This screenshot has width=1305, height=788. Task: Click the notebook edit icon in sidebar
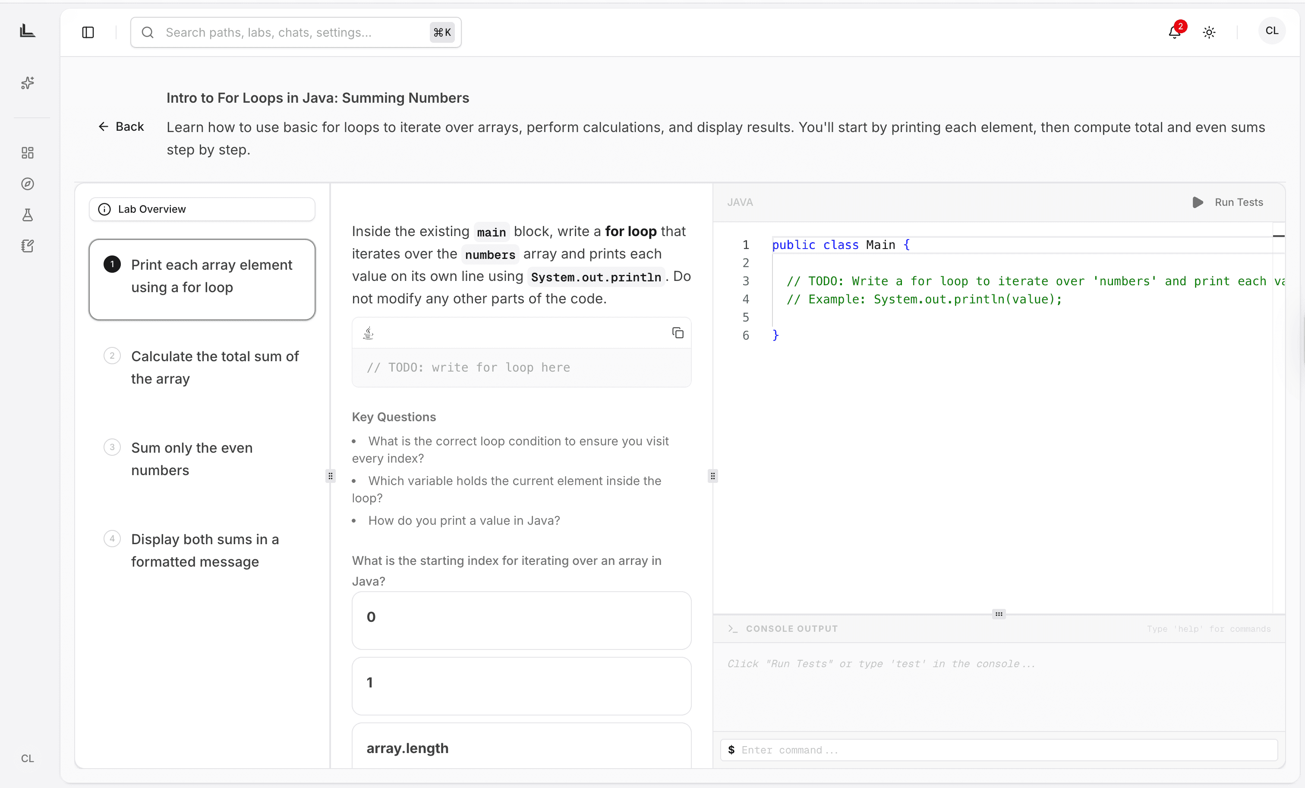28,246
